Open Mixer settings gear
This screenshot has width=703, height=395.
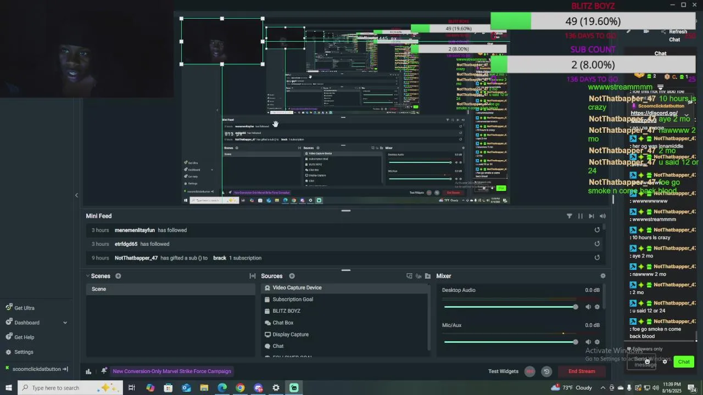point(603,276)
